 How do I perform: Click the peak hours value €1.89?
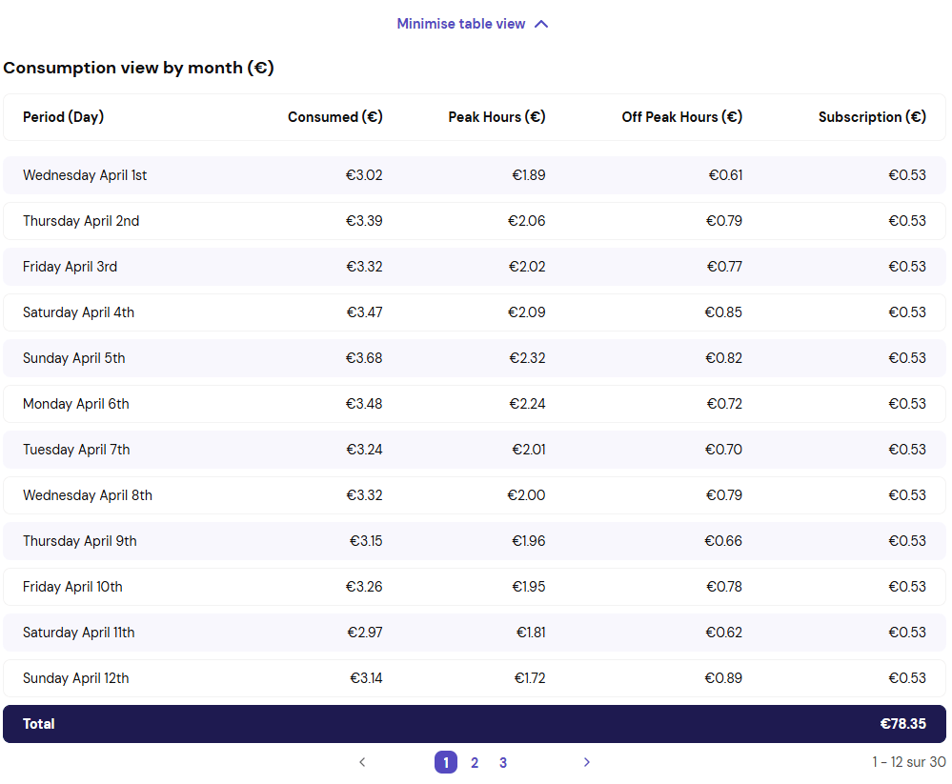tap(528, 175)
